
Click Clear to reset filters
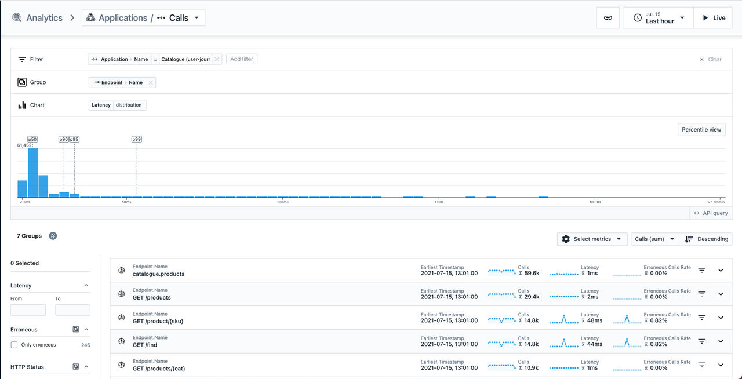(x=711, y=59)
